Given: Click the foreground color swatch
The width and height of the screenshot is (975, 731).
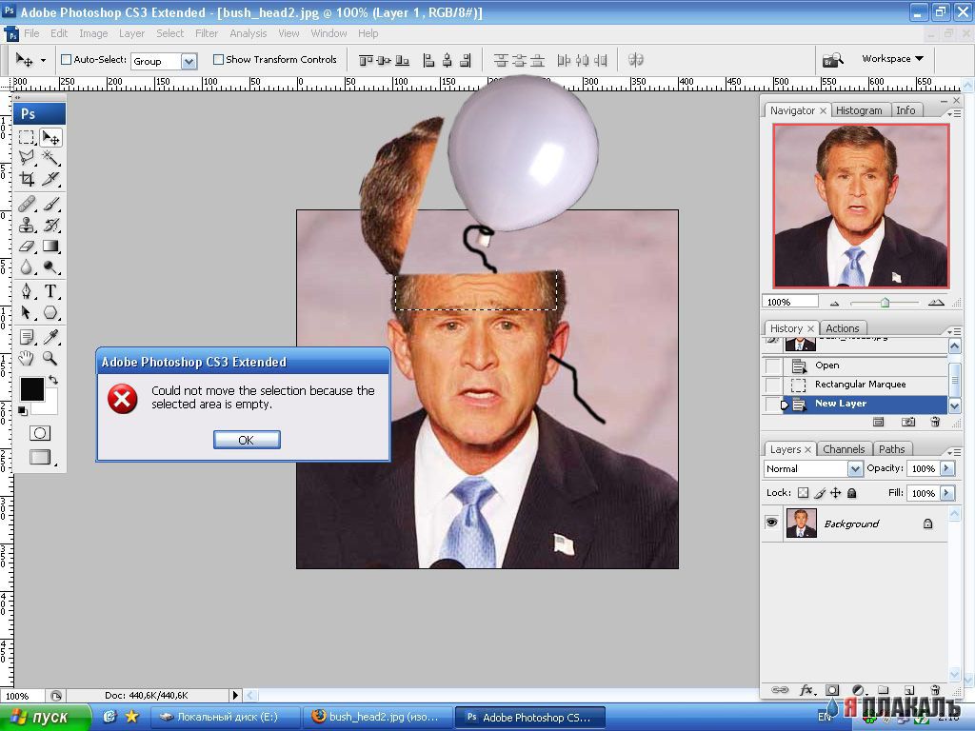Looking at the screenshot, I should coord(32,389).
